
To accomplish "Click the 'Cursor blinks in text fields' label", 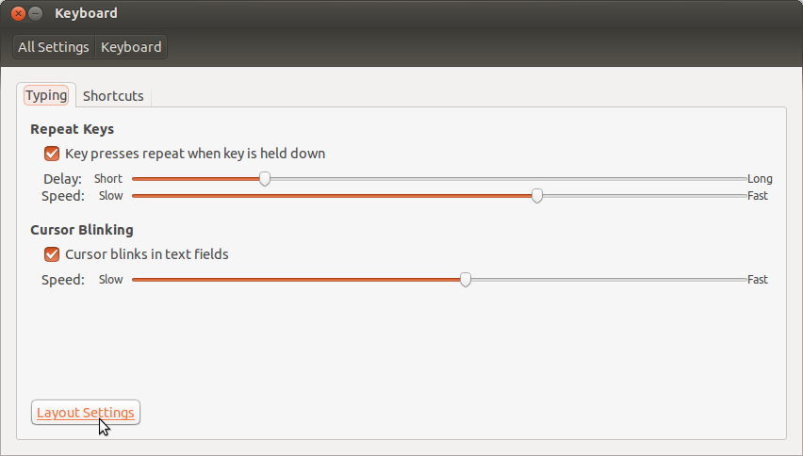I will (146, 254).
